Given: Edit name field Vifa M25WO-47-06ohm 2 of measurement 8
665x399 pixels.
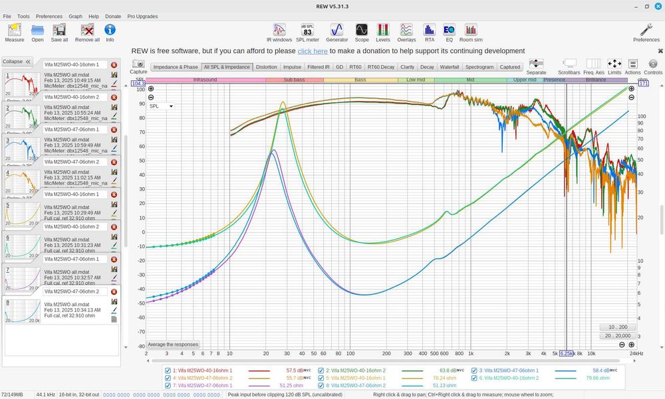Looking at the screenshot, I should click(x=75, y=292).
